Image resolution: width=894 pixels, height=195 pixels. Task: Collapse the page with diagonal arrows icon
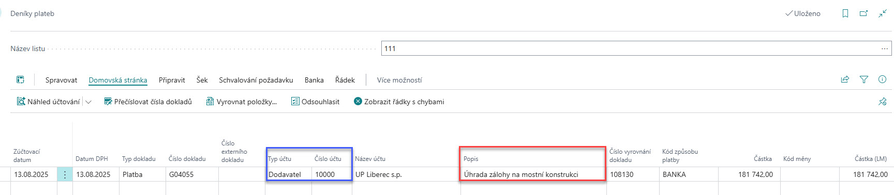[x=883, y=13]
